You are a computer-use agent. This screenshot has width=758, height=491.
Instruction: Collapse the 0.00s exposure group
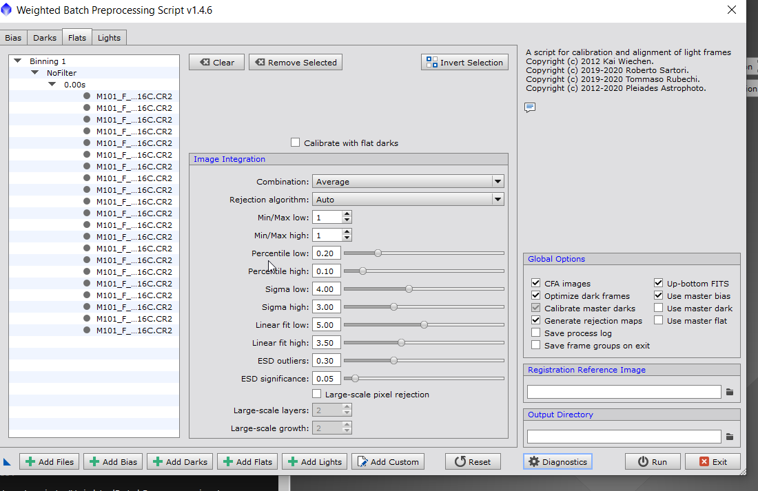coord(52,84)
